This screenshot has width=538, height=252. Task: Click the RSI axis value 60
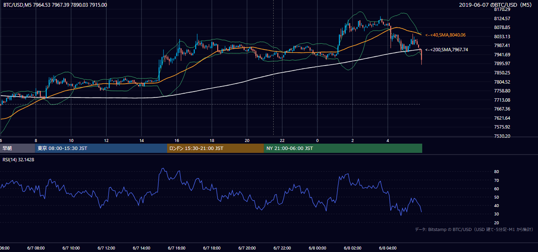(x=496, y=189)
